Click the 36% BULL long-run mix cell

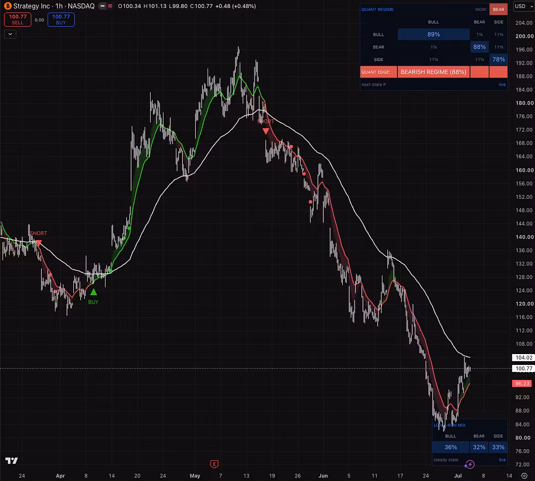450,447
